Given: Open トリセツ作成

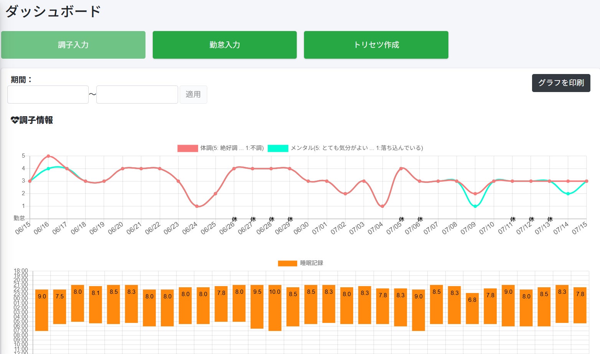Looking at the screenshot, I should click(376, 45).
